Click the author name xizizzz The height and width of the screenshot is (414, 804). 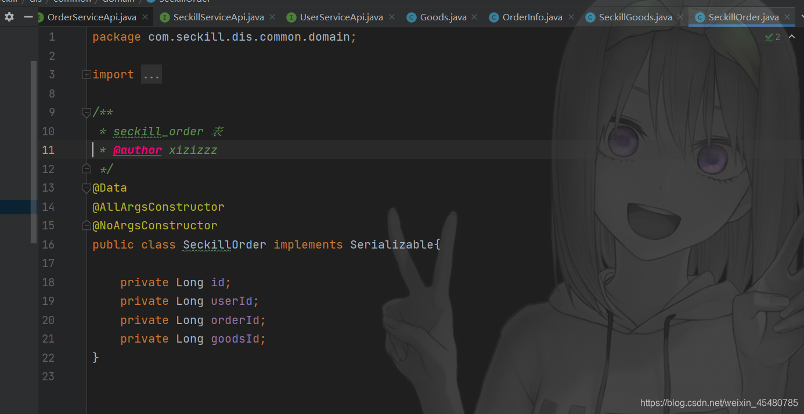click(x=193, y=150)
